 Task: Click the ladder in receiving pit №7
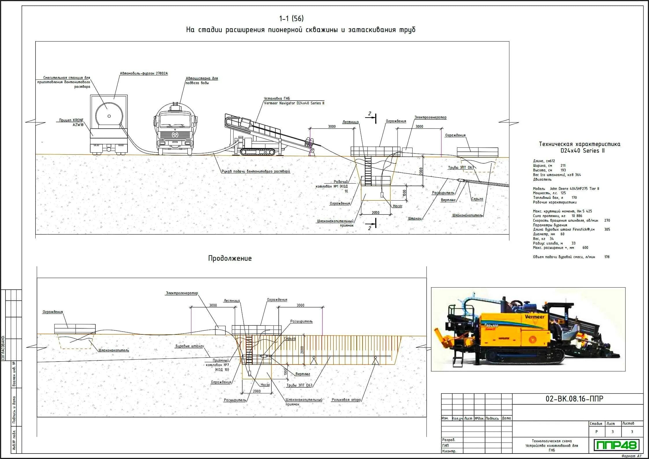249,349
